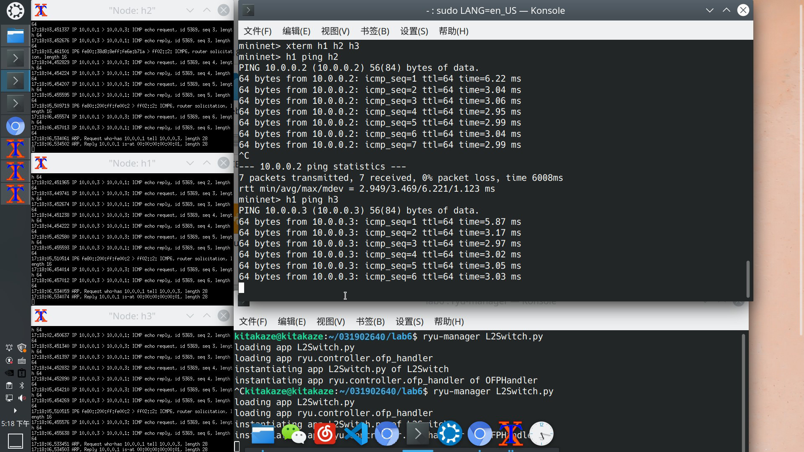Open the clock app in dock
This screenshot has width=804, height=452.
click(541, 434)
